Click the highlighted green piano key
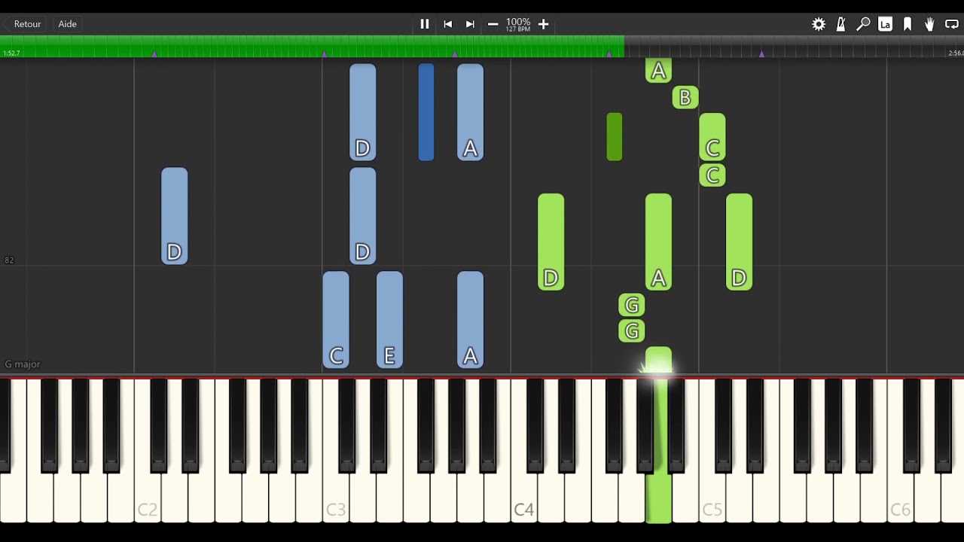 659,497
